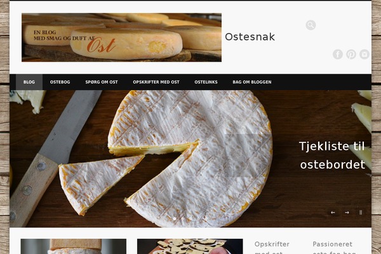Click the cheese blog banner logo
This screenshot has width=381, height=254.
pos(121,37)
